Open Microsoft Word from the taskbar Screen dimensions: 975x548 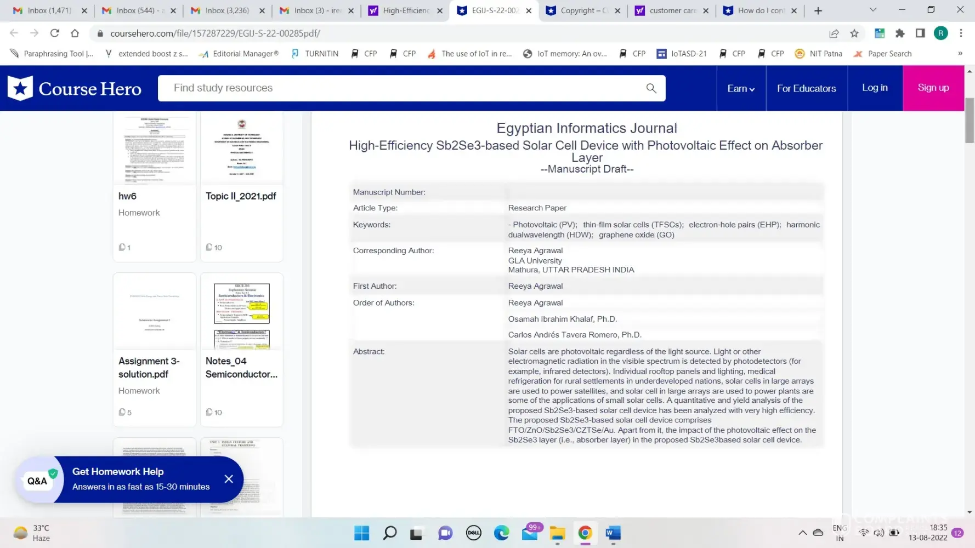(x=613, y=533)
